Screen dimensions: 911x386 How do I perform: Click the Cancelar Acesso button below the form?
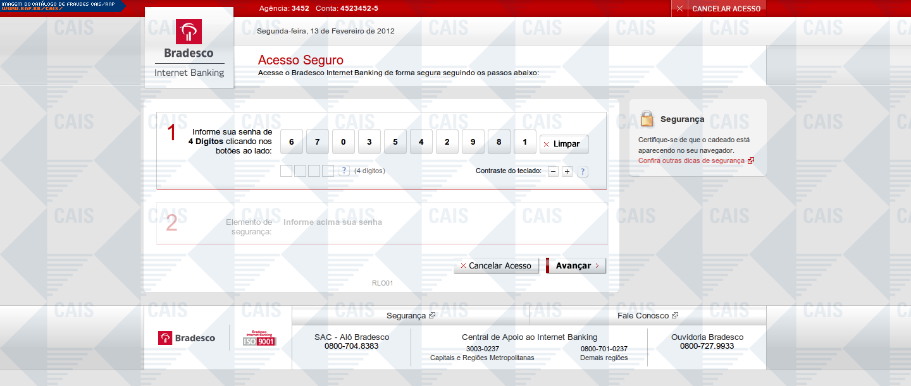(x=496, y=266)
